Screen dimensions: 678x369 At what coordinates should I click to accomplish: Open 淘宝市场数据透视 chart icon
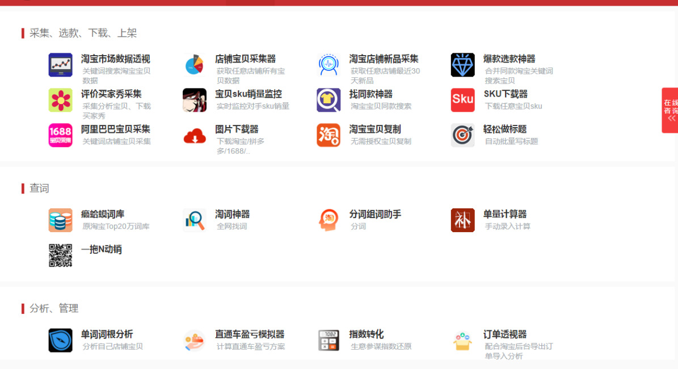click(x=60, y=65)
